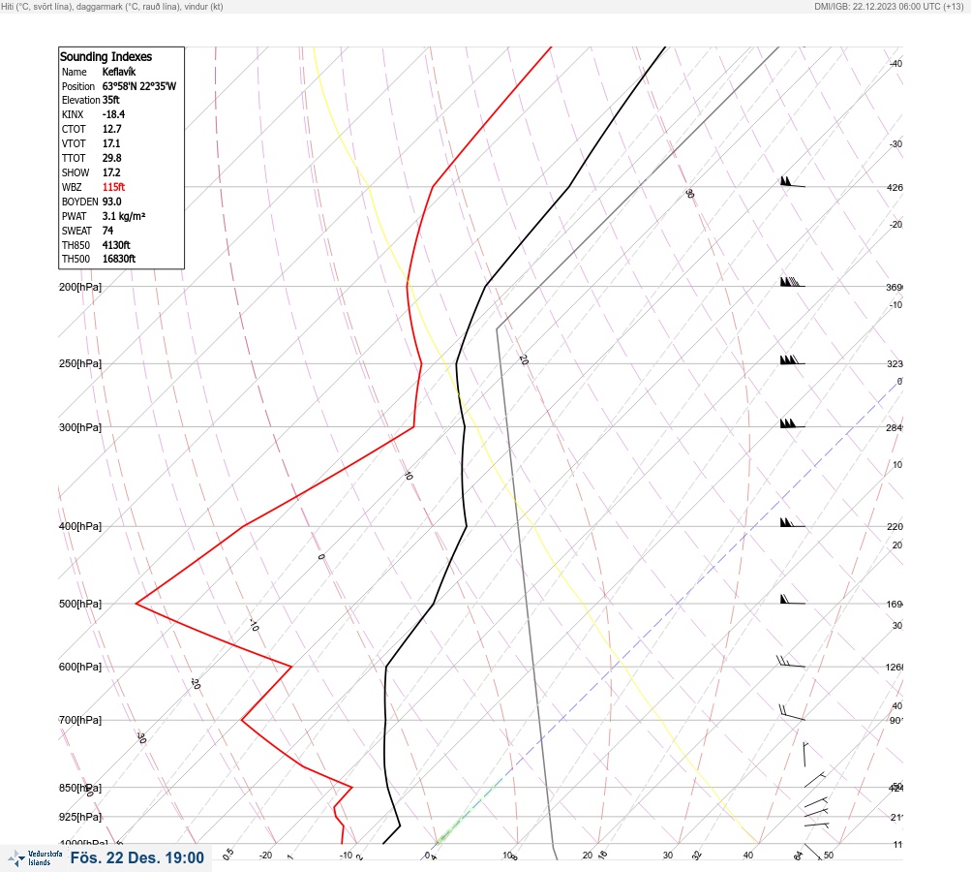Click the wind barb at the 250 hPa level
Screen dimensions: 971x872
792,359
